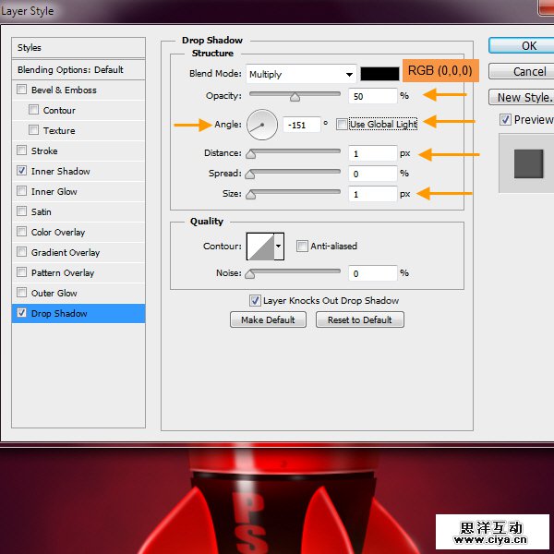The image size is (554, 554).
Task: Toggle Use Global Light checkbox
Action: click(342, 125)
